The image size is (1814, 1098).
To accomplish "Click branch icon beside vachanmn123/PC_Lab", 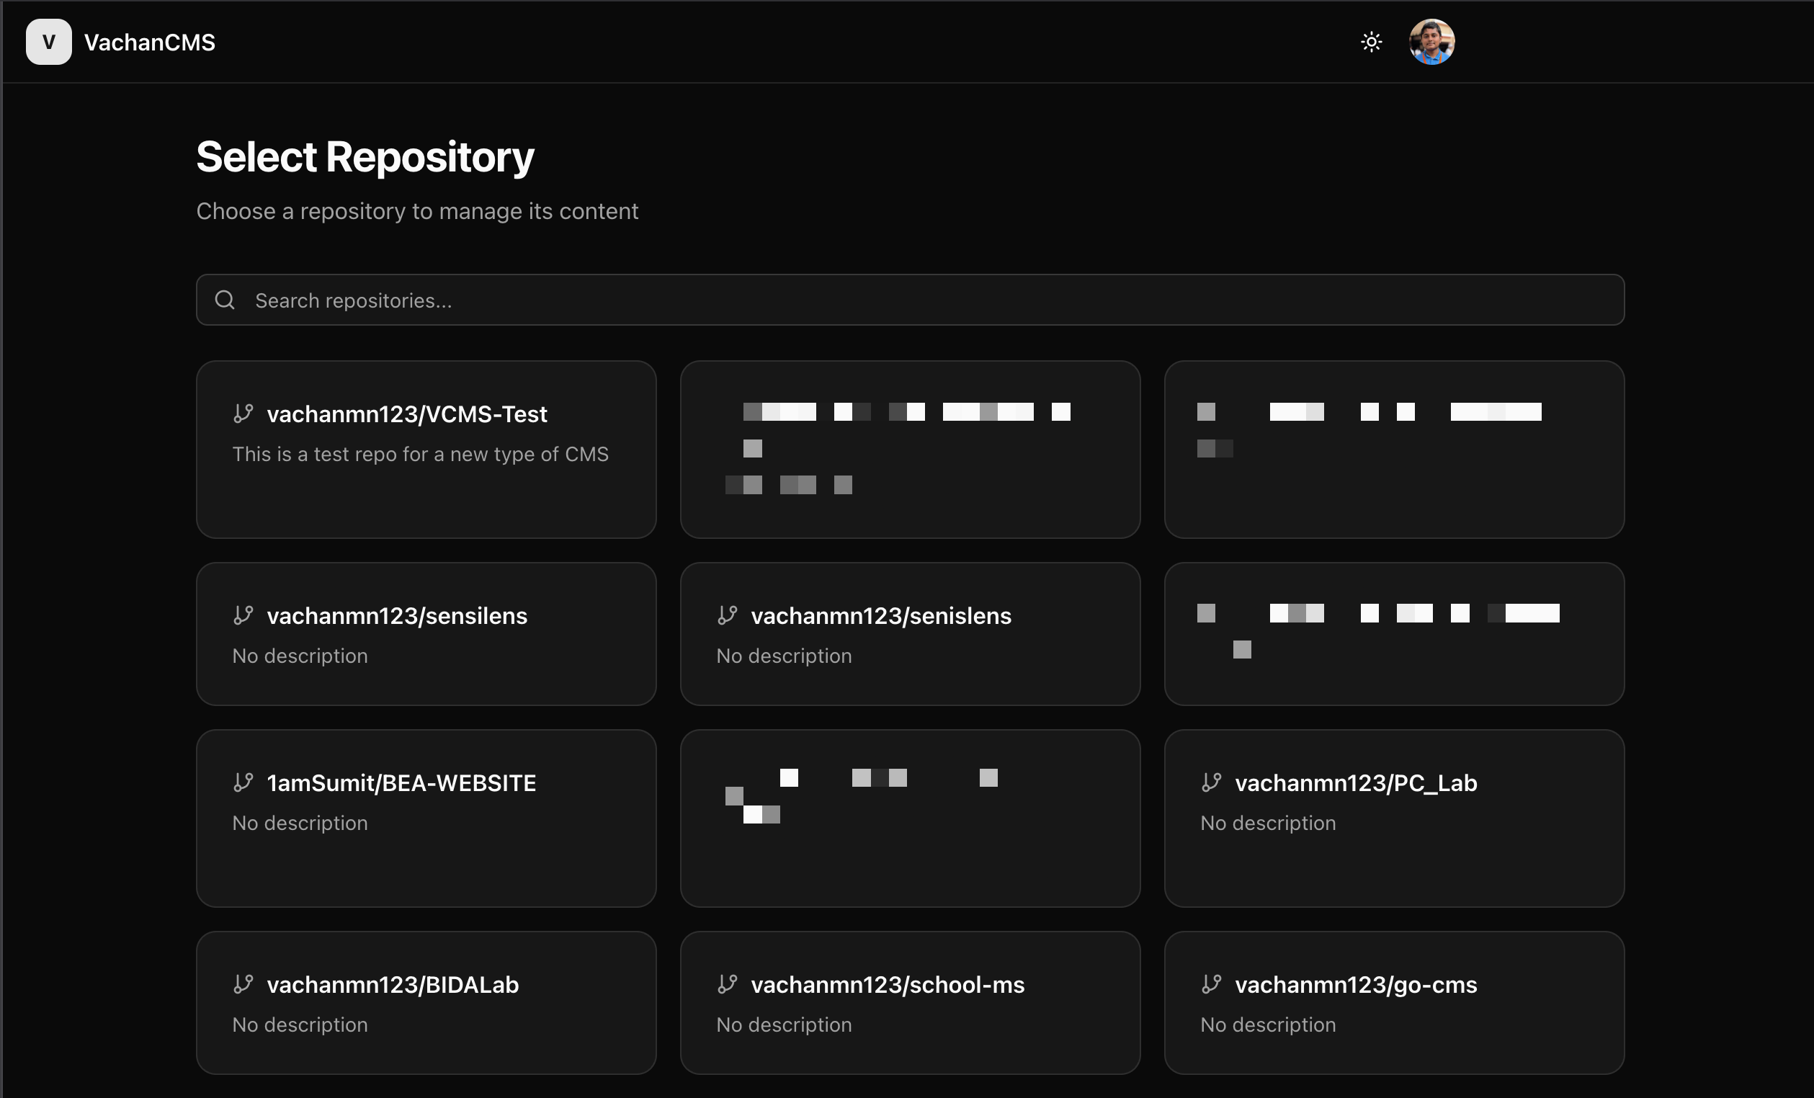I will (1211, 783).
